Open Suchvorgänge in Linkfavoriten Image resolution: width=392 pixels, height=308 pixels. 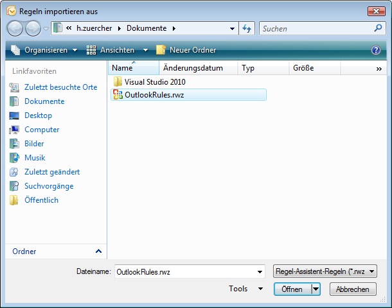pyautogui.click(x=49, y=186)
